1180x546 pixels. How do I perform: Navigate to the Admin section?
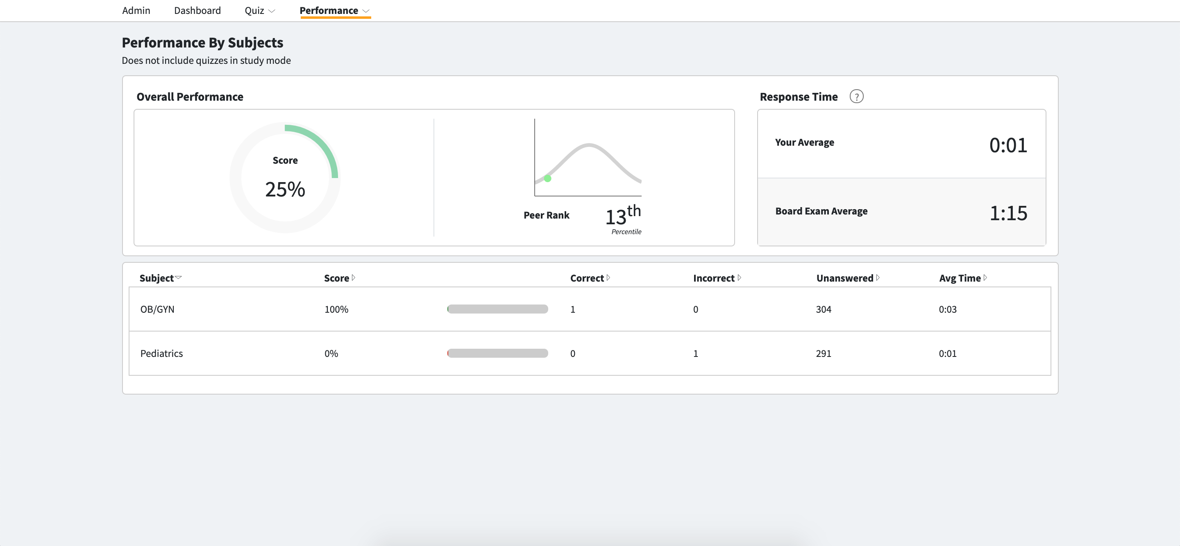pyautogui.click(x=136, y=10)
